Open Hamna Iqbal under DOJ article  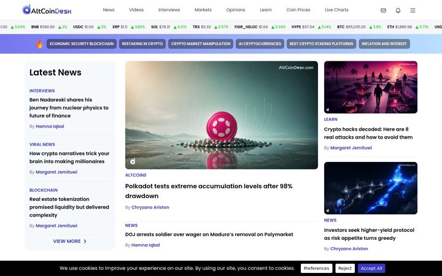[x=145, y=245]
